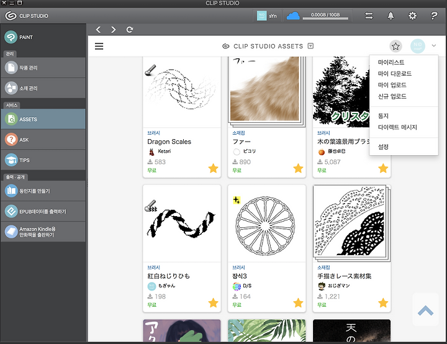
Task: Click the CLIP STUDIO logo at top left
Action: 27,16
